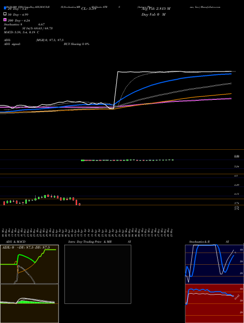Click the 'Intra Day Trading Price & MR' title

pos(90,242)
